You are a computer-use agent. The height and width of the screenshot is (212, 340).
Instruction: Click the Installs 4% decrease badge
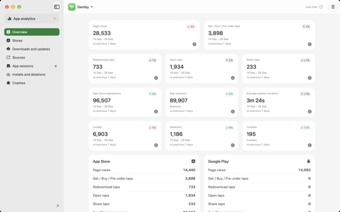[x=152, y=127]
